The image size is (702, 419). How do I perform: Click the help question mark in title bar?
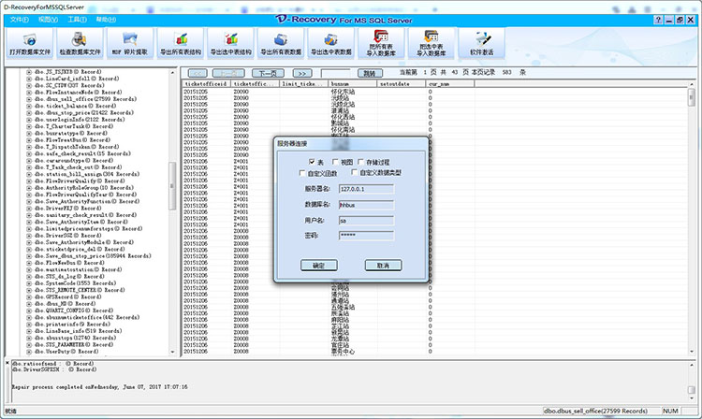coord(658,20)
